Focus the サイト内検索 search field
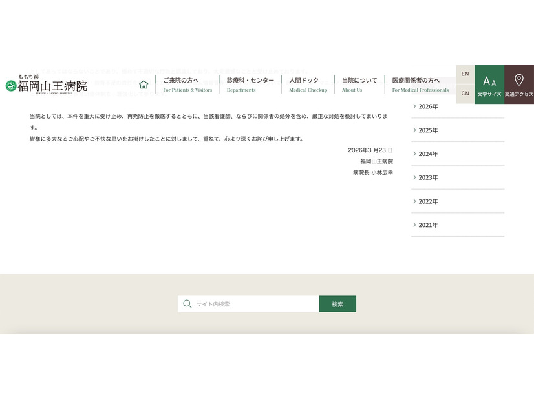 pos(255,304)
